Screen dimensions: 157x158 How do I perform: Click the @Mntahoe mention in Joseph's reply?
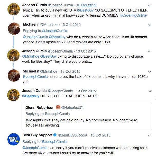coord(31,56)
